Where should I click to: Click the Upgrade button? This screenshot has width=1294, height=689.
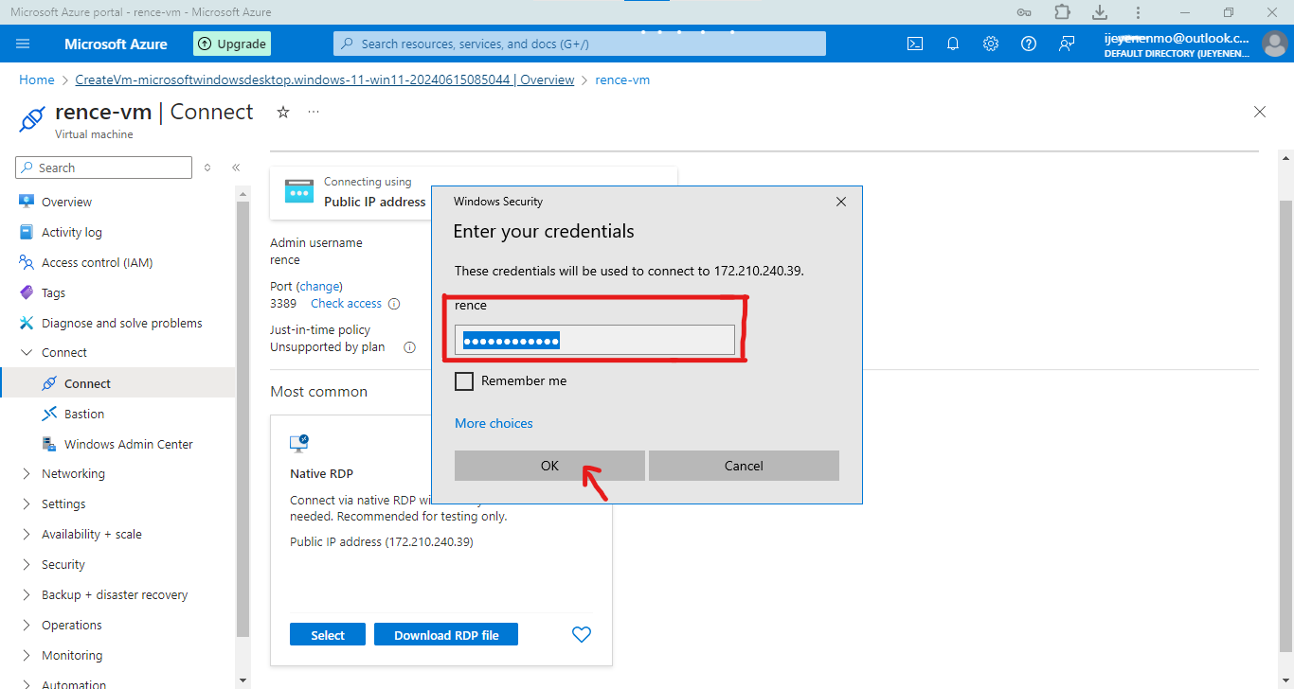point(232,44)
